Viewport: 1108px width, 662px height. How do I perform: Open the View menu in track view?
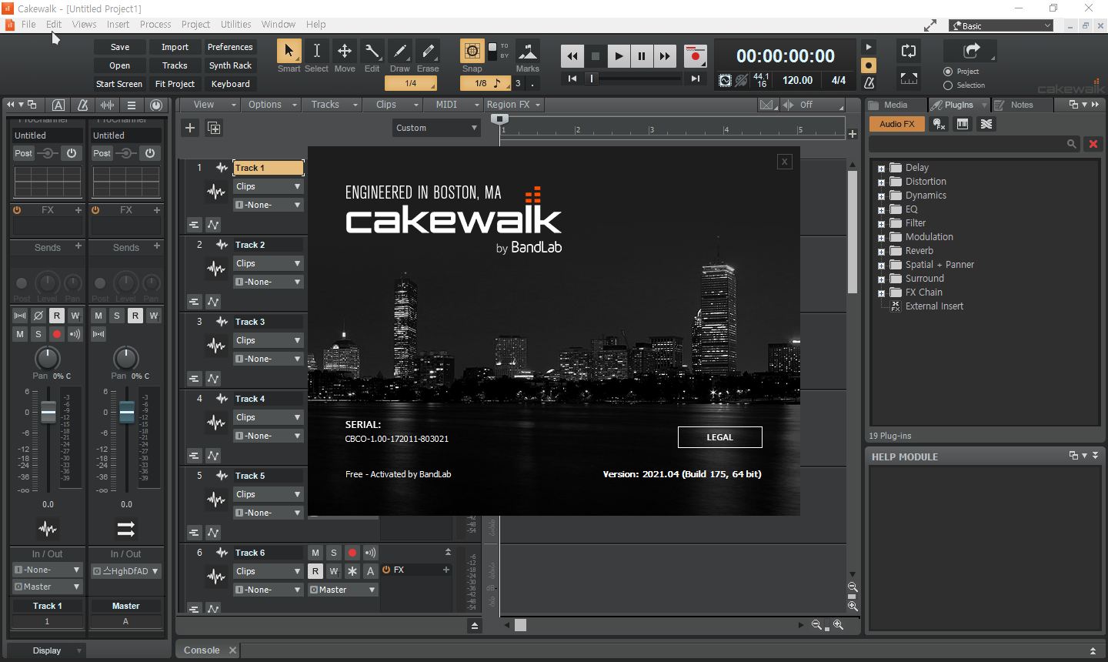(x=209, y=105)
